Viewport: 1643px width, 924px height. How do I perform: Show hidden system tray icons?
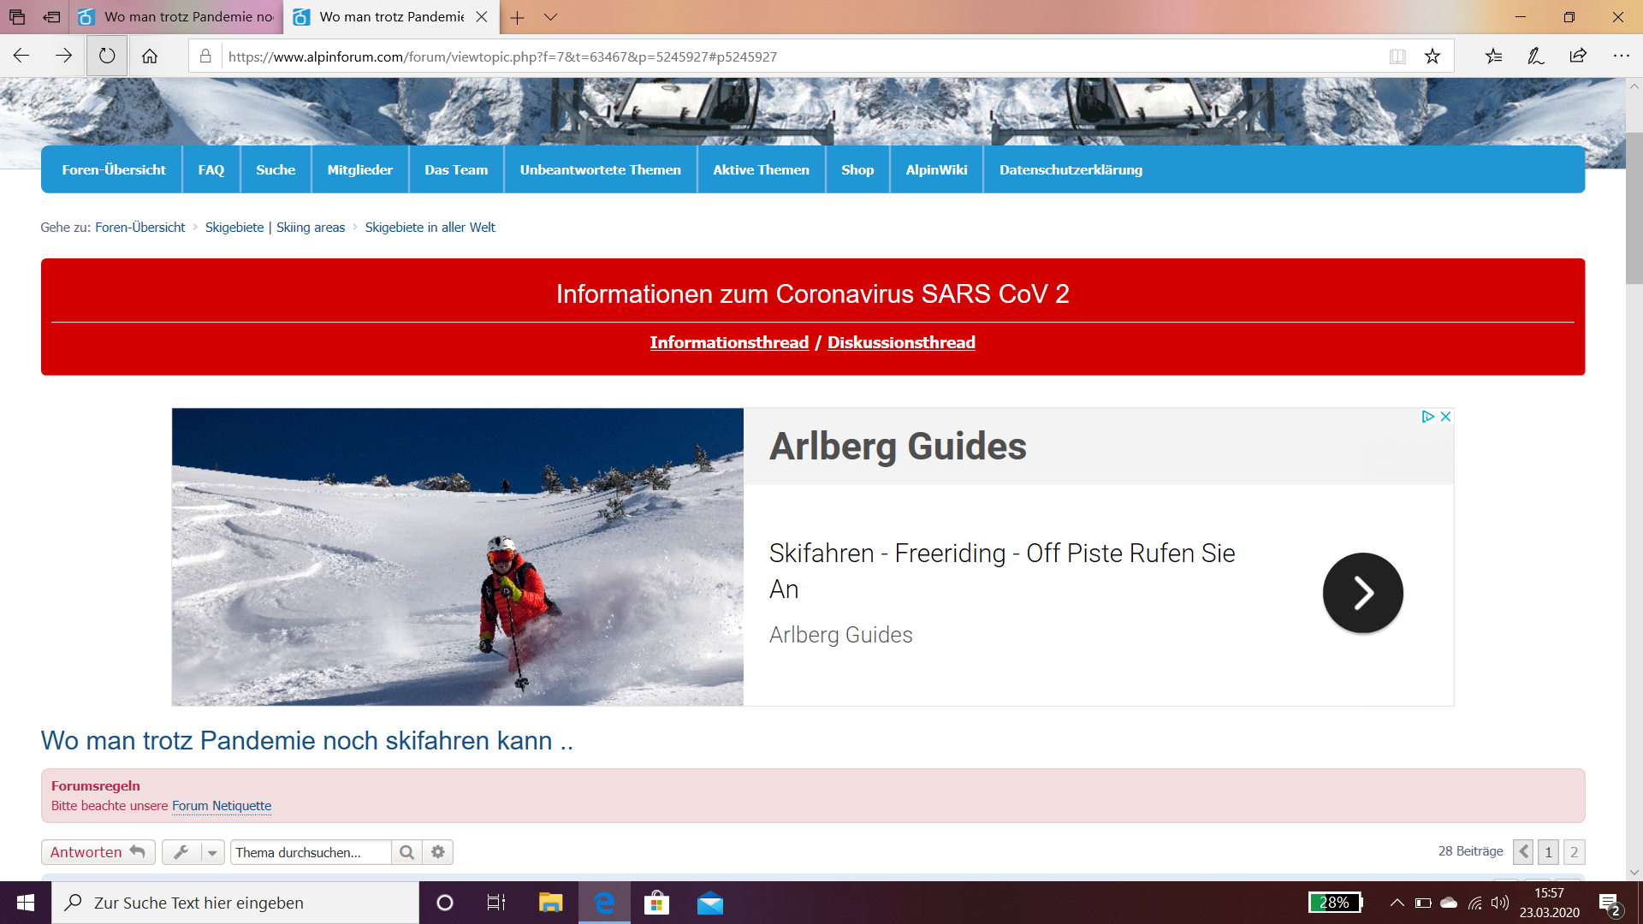[1397, 903]
